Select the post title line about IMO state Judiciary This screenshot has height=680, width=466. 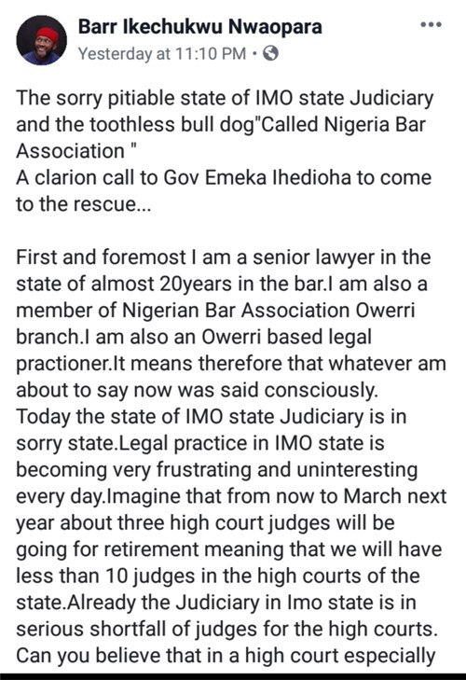pos(225,98)
